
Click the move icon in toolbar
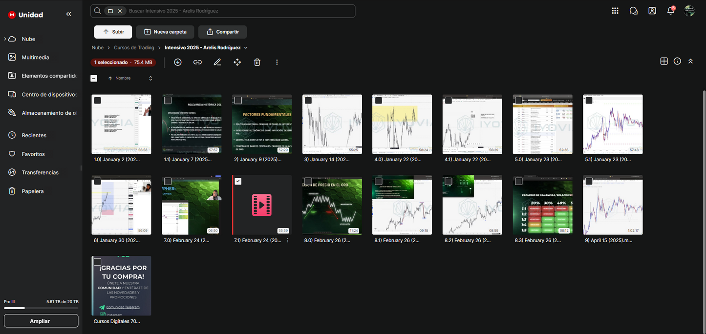coord(237,62)
